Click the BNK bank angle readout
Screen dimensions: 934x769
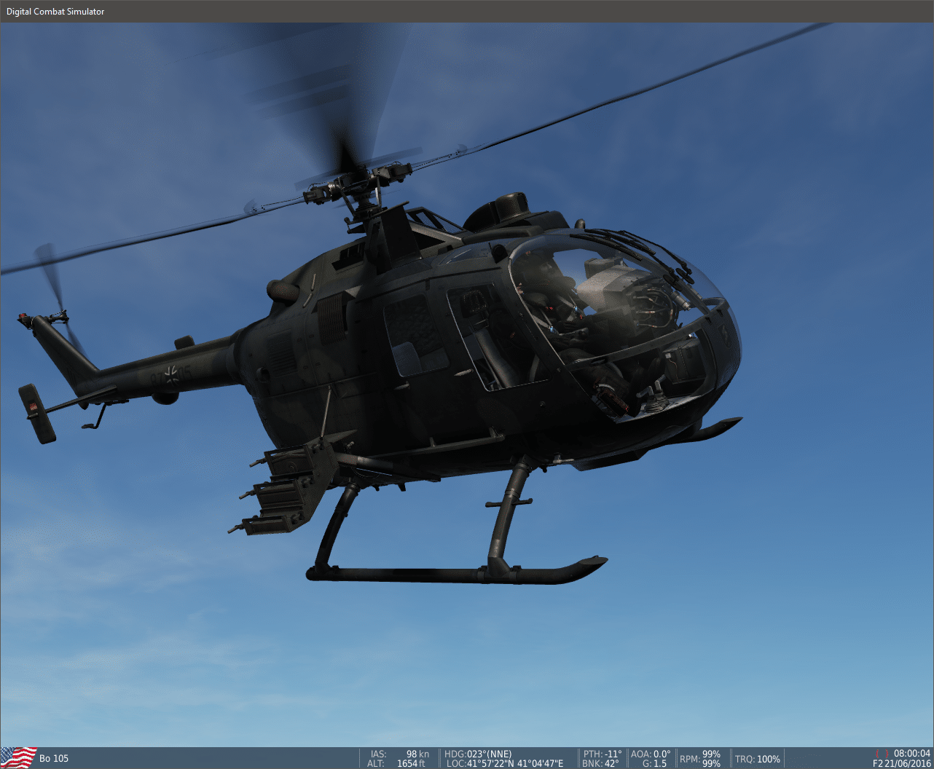[600, 763]
